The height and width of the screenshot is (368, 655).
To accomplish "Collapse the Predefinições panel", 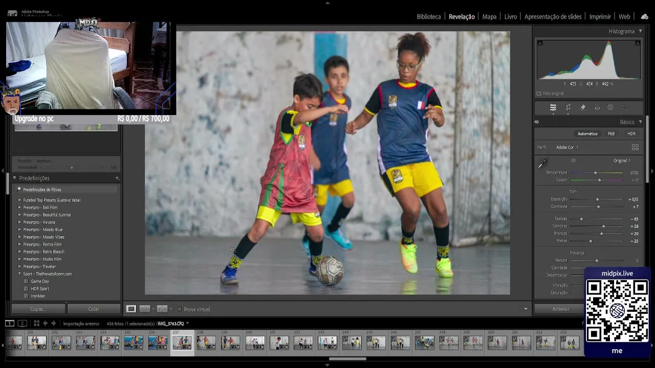I will (x=14, y=178).
